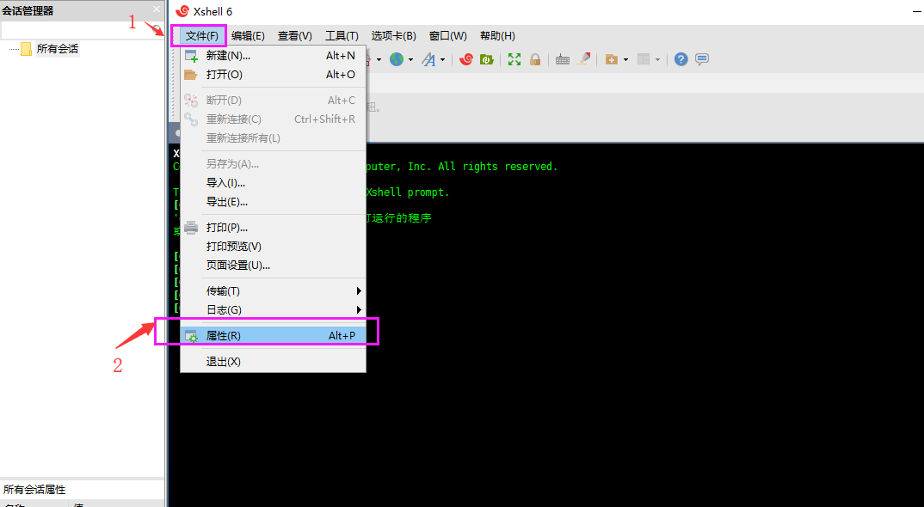Expand dropdown arrow left of globe icon
The height and width of the screenshot is (507, 924).
(x=379, y=59)
